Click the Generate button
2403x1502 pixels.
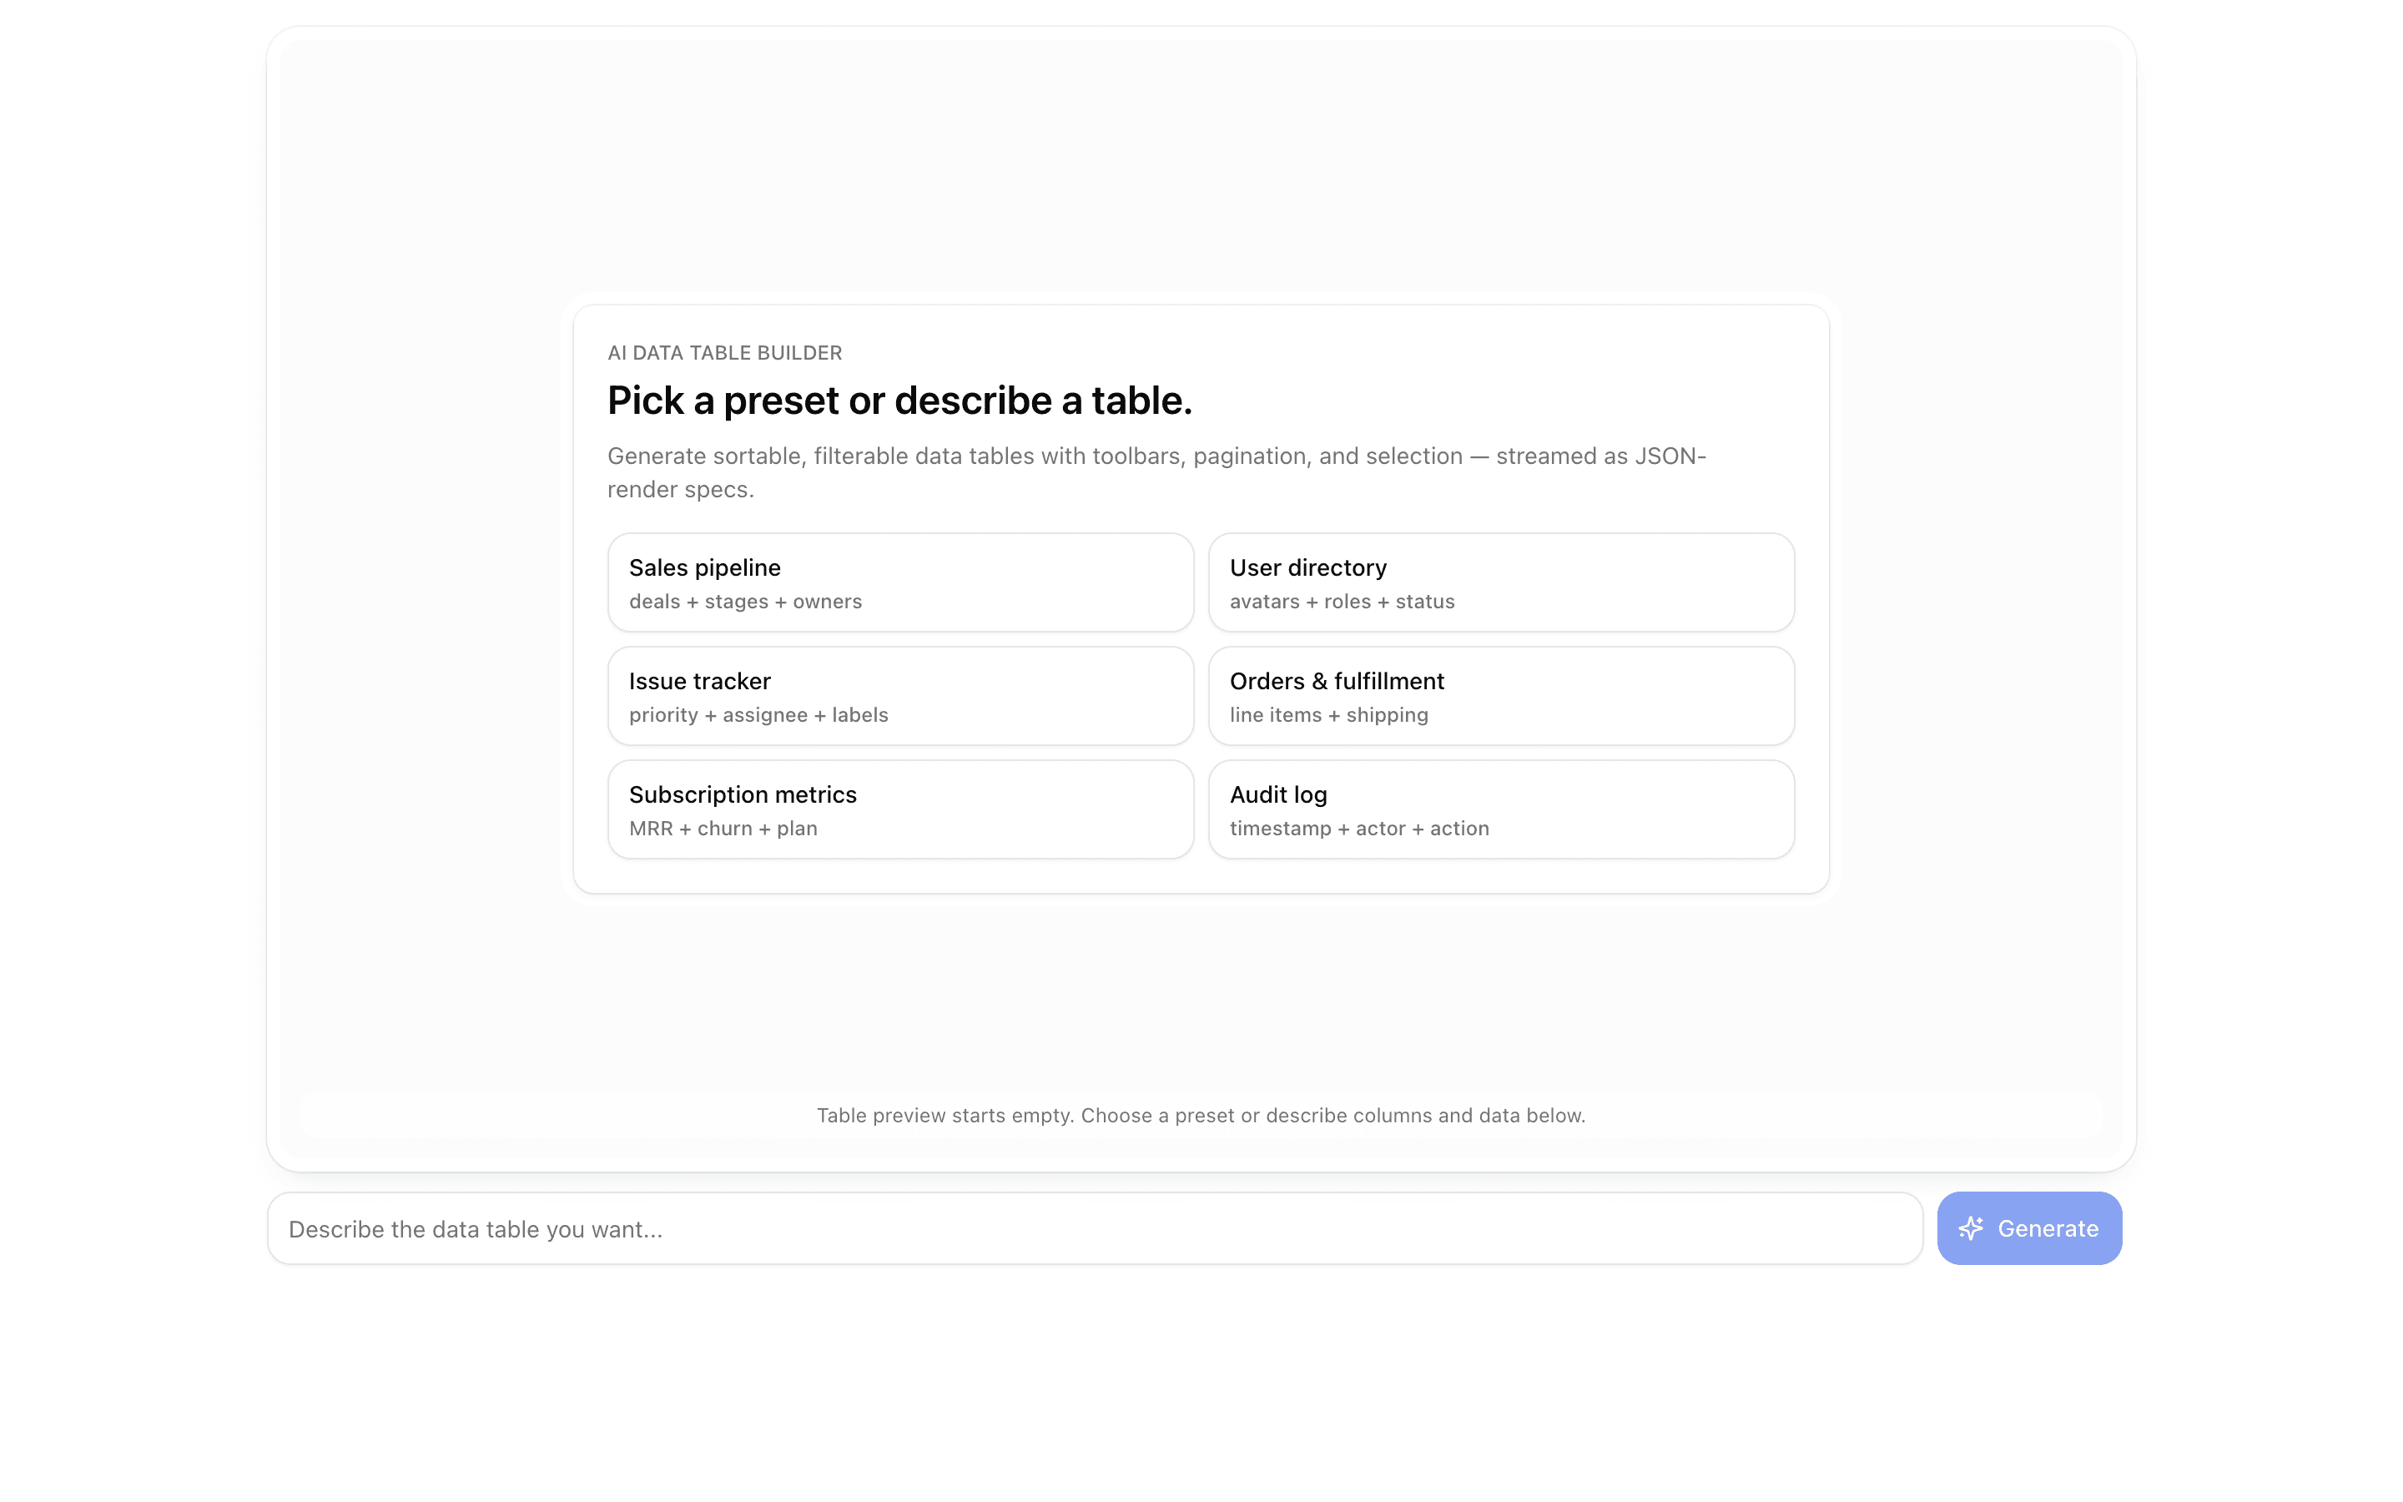pos(2028,1227)
